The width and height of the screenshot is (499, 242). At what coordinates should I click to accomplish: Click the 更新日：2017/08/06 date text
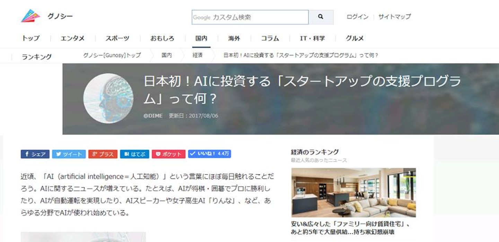(x=193, y=116)
